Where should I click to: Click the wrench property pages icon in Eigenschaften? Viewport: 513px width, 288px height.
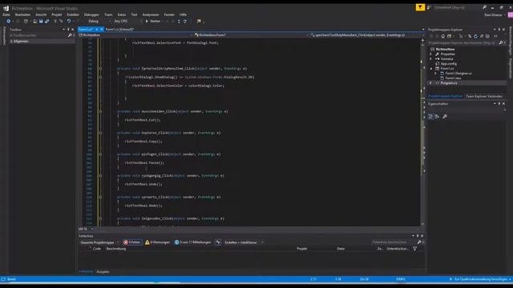445,117
